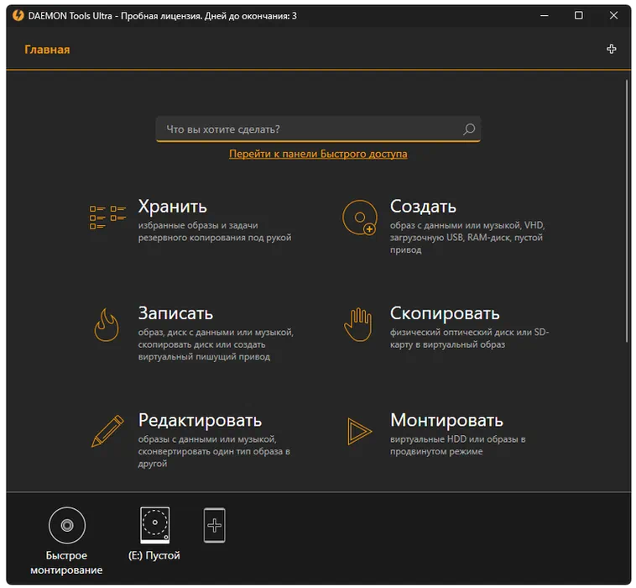This screenshot has width=636, height=588.
Task: Click the plus icon beside Главная tab
Action: (612, 49)
